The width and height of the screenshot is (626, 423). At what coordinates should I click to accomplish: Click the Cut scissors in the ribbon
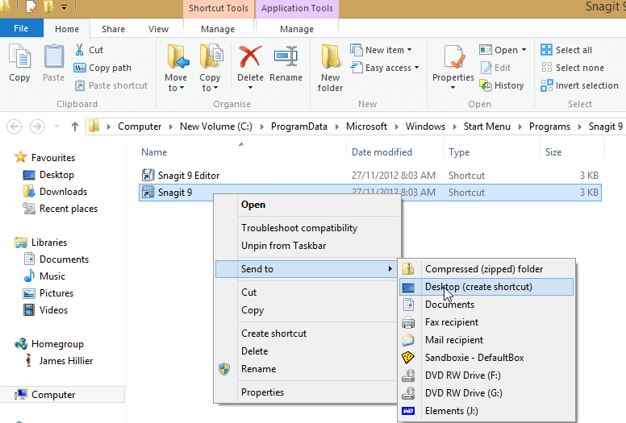79,50
